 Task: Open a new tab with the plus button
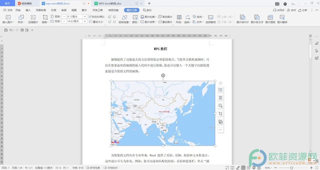(x=149, y=3)
